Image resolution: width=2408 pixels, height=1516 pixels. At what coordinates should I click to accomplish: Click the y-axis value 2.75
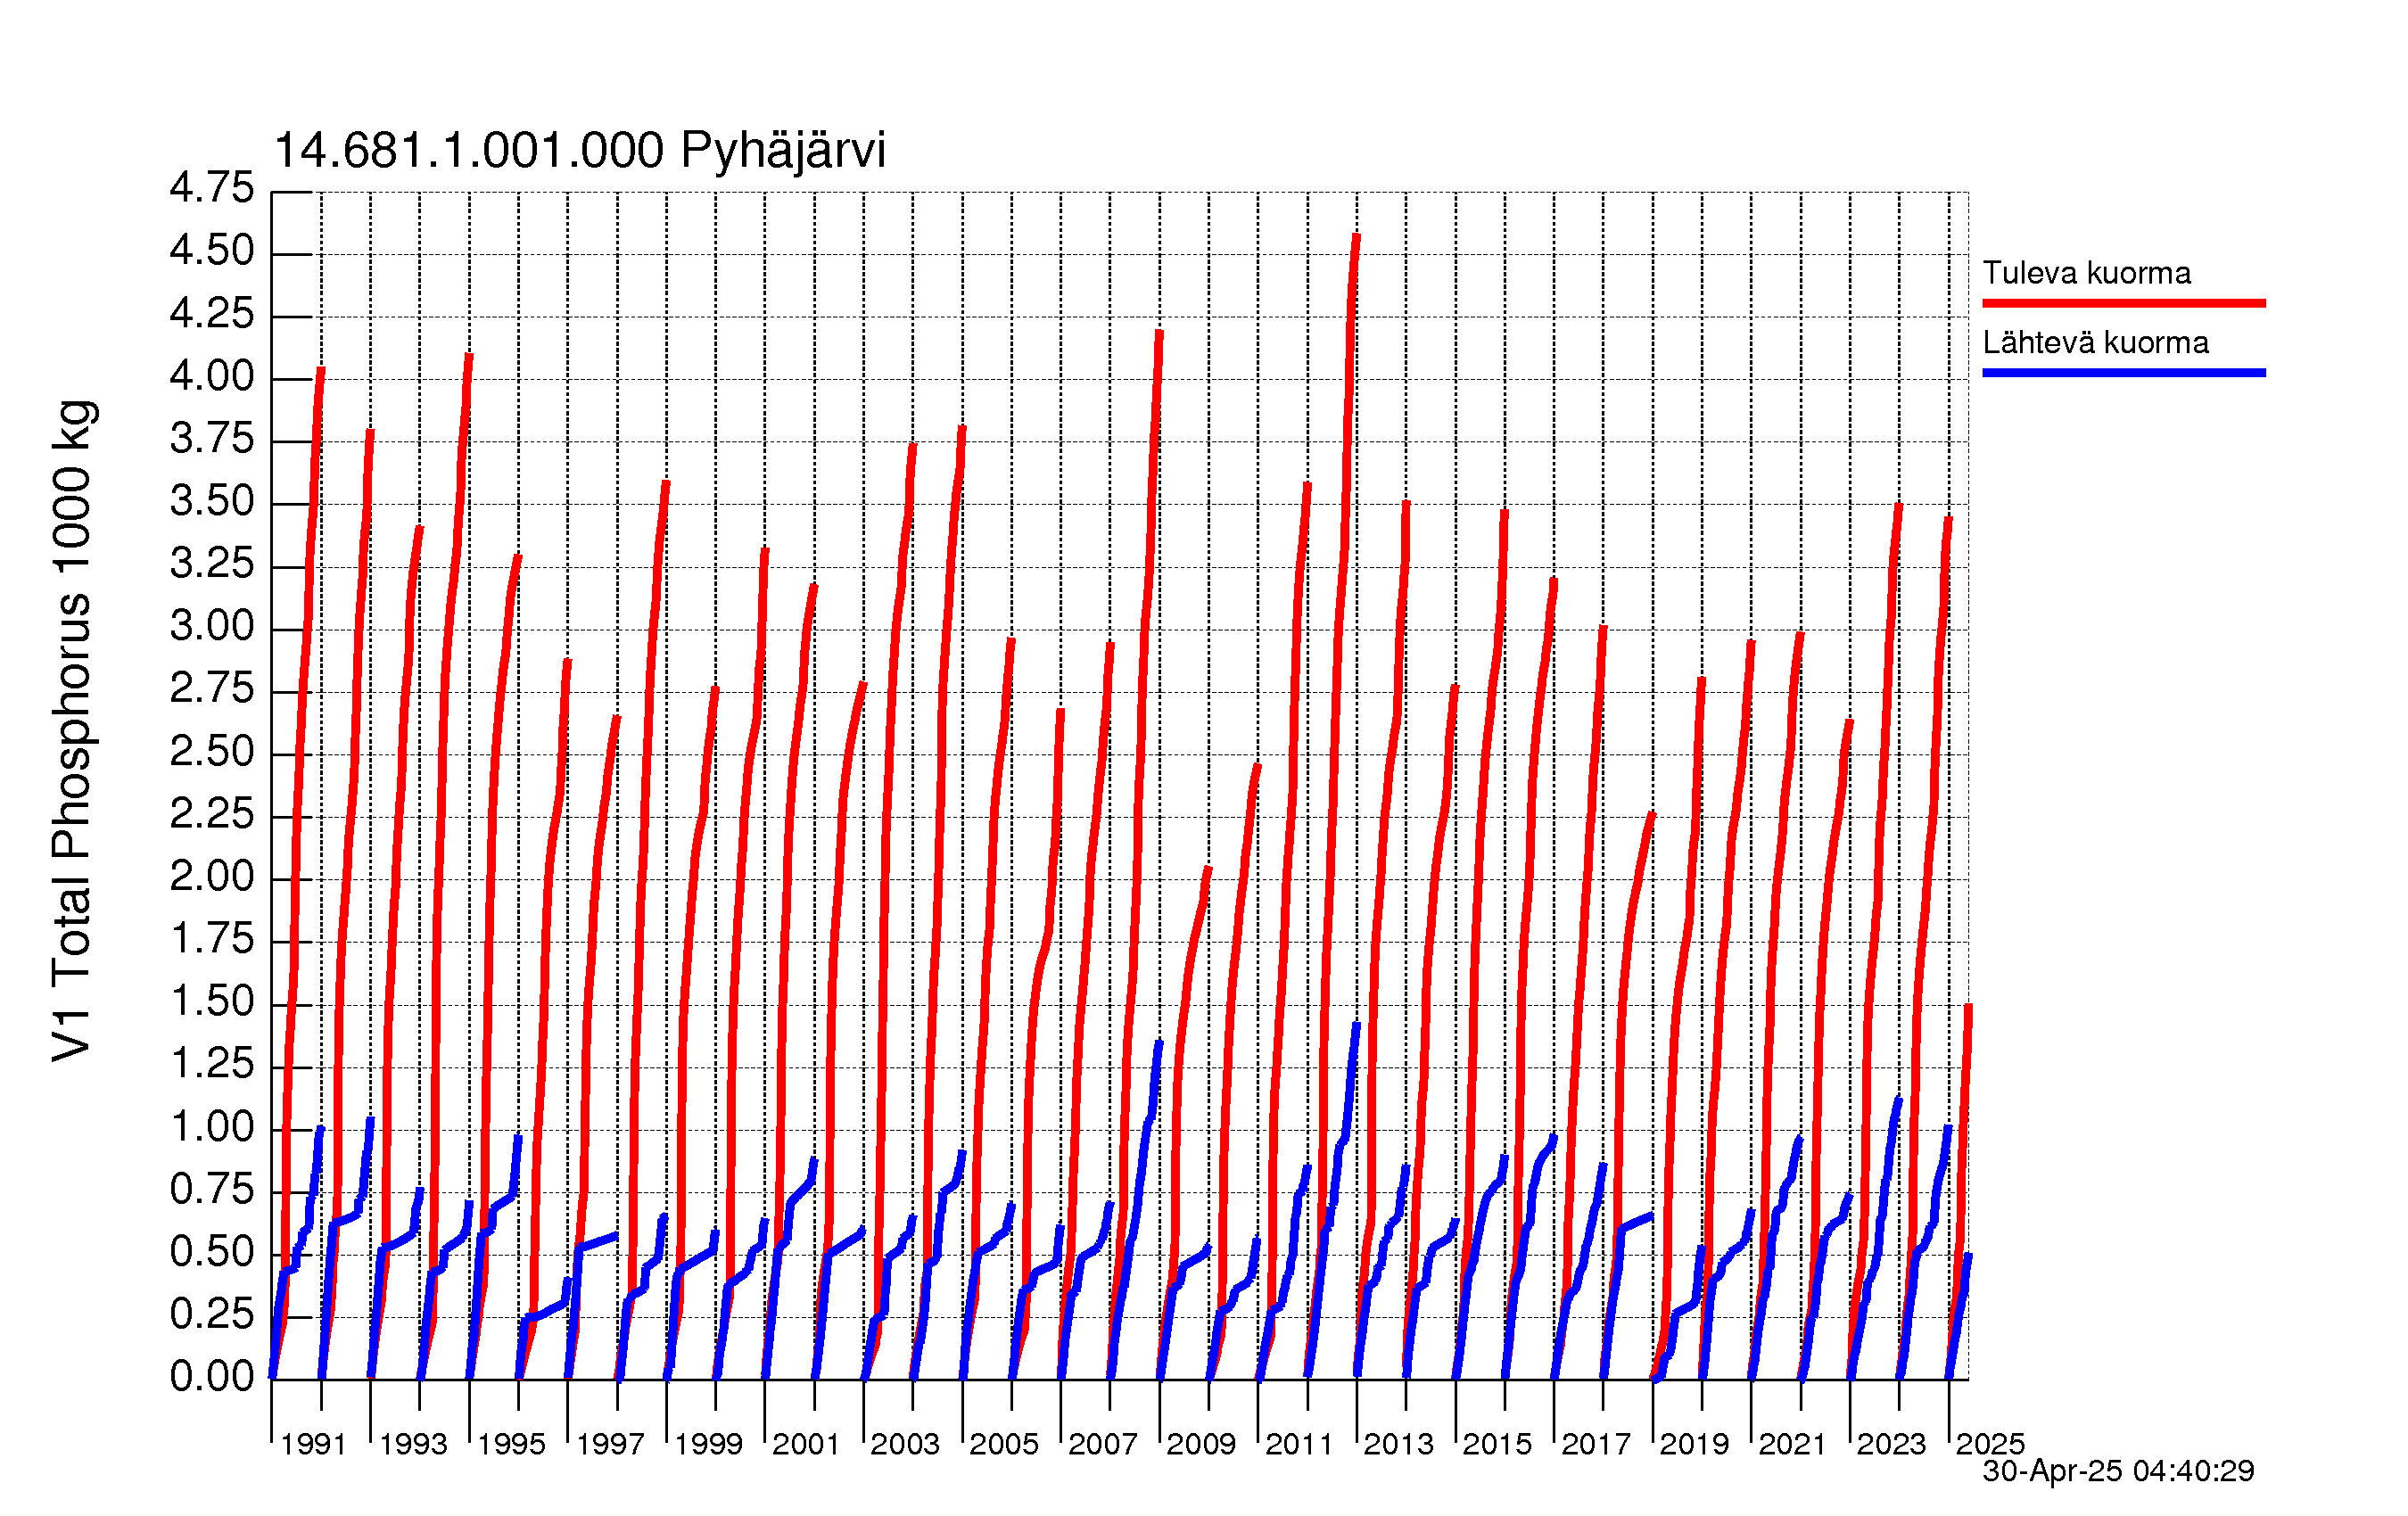point(212,688)
